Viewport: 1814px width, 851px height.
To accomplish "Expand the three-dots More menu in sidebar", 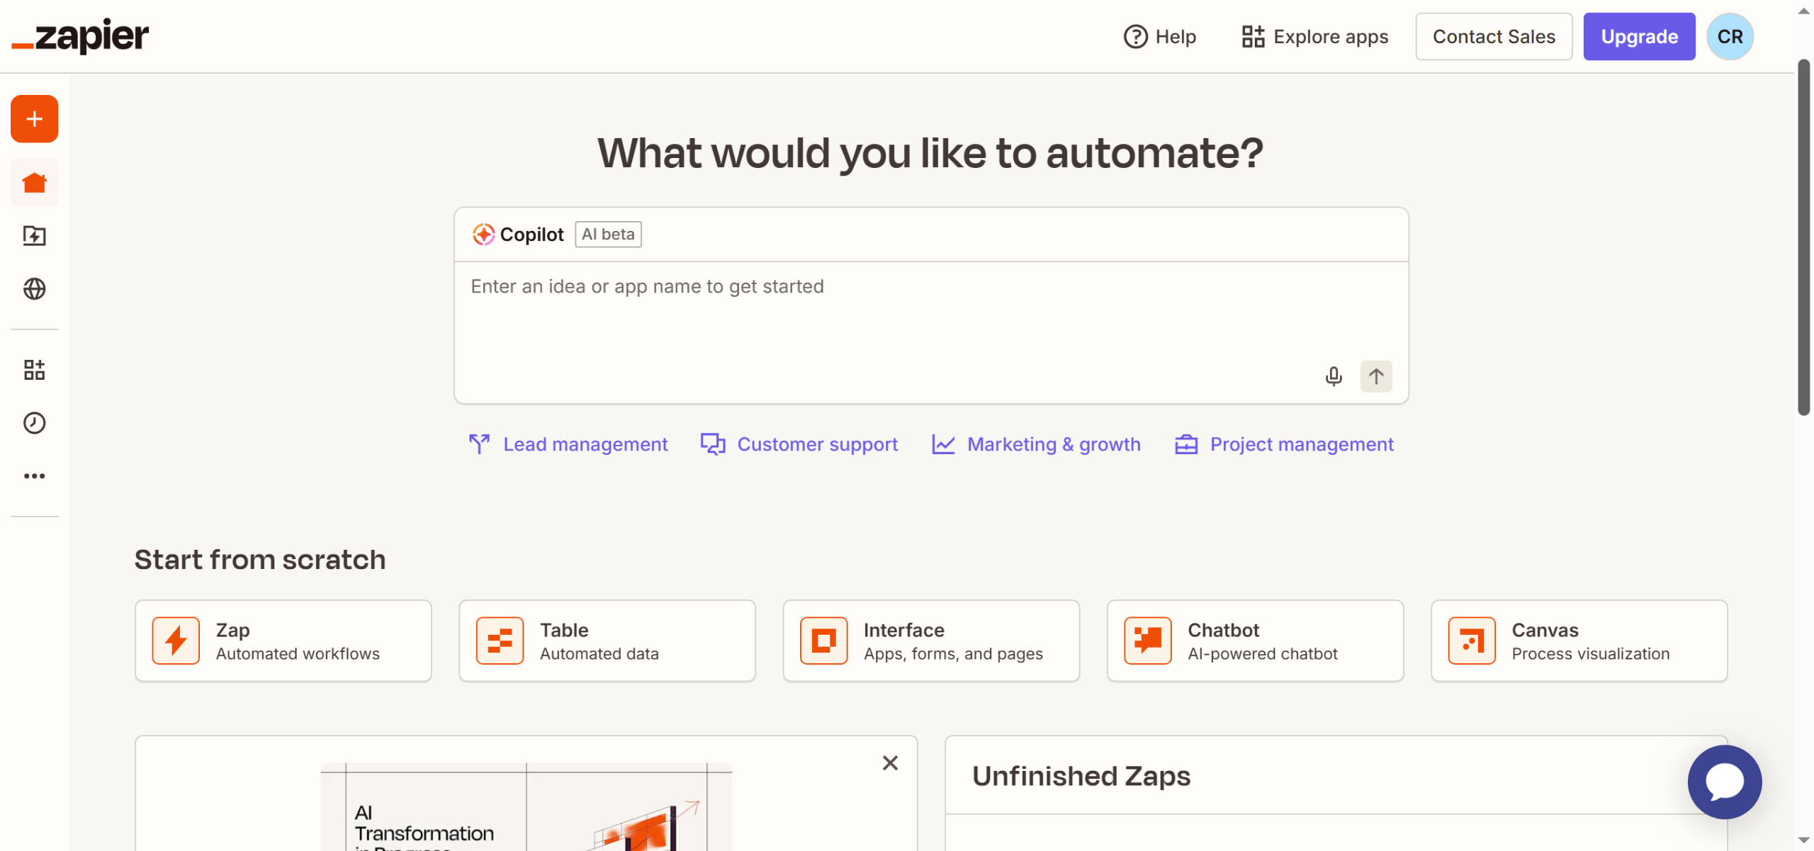I will [34, 476].
